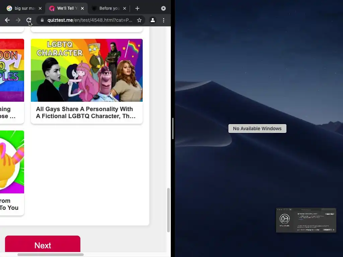The image size is (343, 257).
Task: Select the 'We'll Tell Y' tab
Action: tap(66, 8)
